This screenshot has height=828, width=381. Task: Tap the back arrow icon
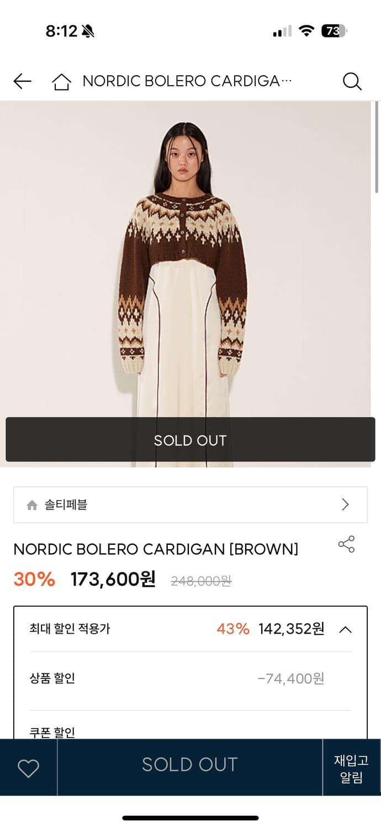(22, 82)
